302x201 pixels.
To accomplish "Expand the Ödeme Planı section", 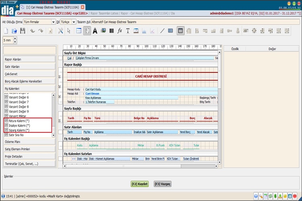I will (29, 142).
